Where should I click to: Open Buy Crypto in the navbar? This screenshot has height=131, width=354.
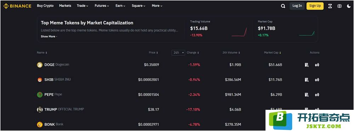pos(45,6)
